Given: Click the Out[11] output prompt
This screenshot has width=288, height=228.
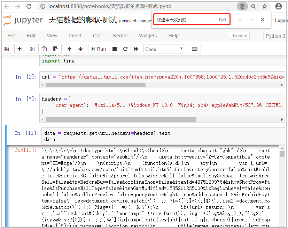Looking at the screenshot, I should click(26, 150).
